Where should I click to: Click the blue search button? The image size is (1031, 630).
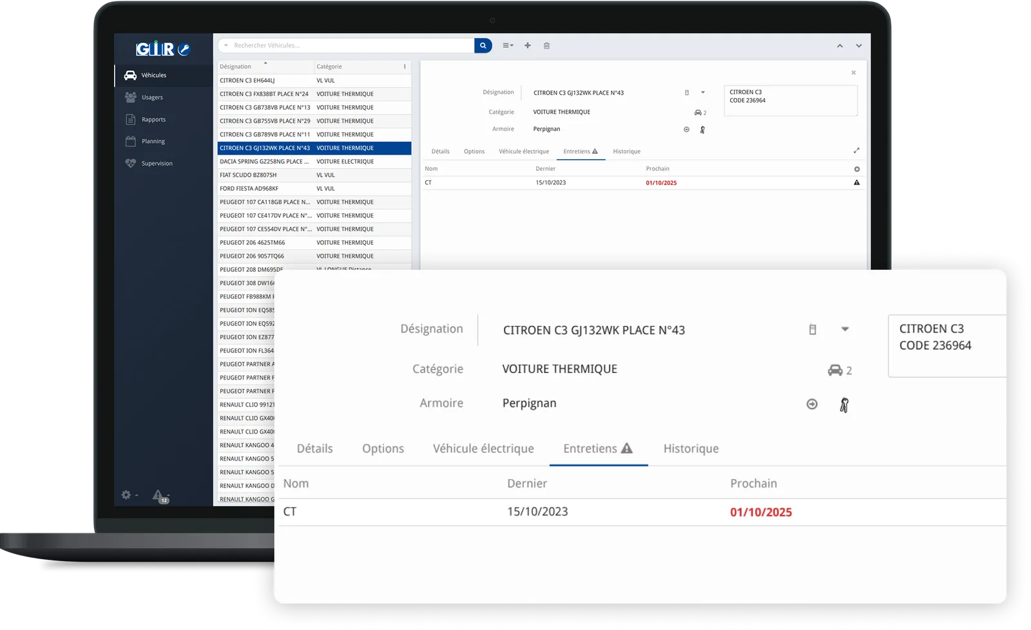483,45
